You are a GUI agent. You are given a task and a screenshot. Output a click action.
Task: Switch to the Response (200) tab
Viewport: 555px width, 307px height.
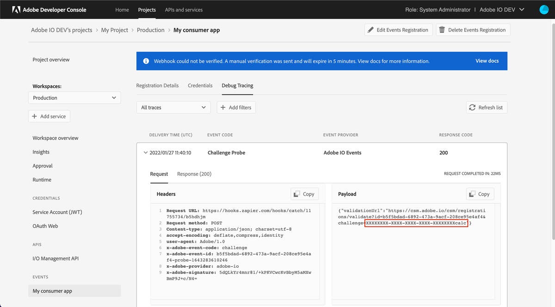point(194,174)
